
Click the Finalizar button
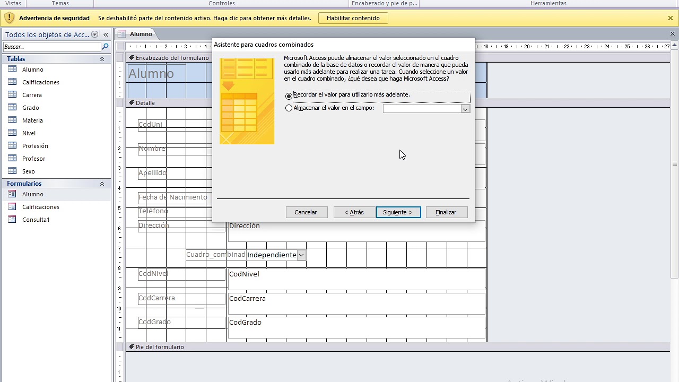pyautogui.click(x=446, y=212)
